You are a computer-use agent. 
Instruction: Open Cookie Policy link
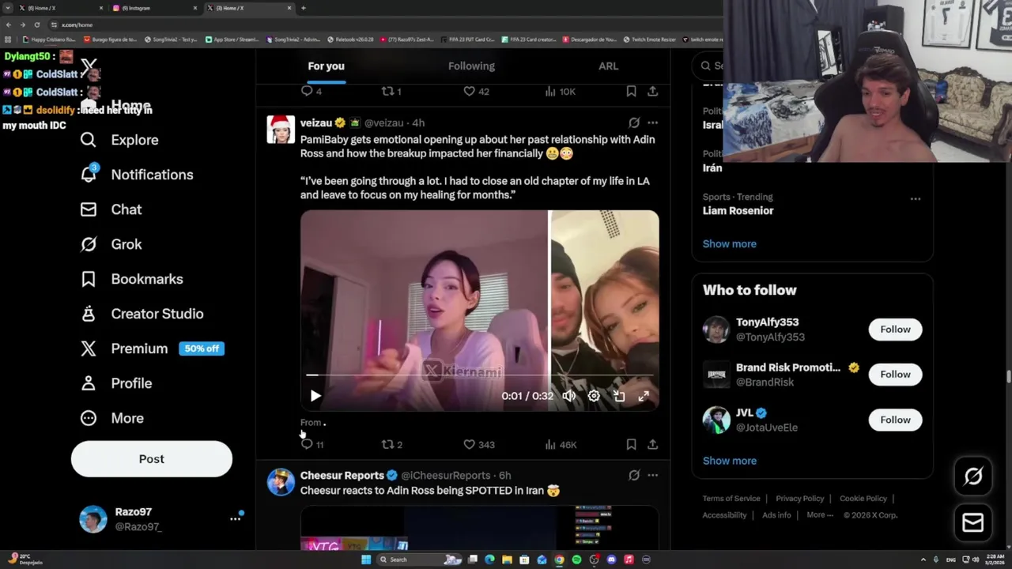click(863, 498)
